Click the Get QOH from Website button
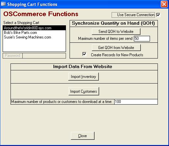The height and width of the screenshot is (146, 169). 116,48
